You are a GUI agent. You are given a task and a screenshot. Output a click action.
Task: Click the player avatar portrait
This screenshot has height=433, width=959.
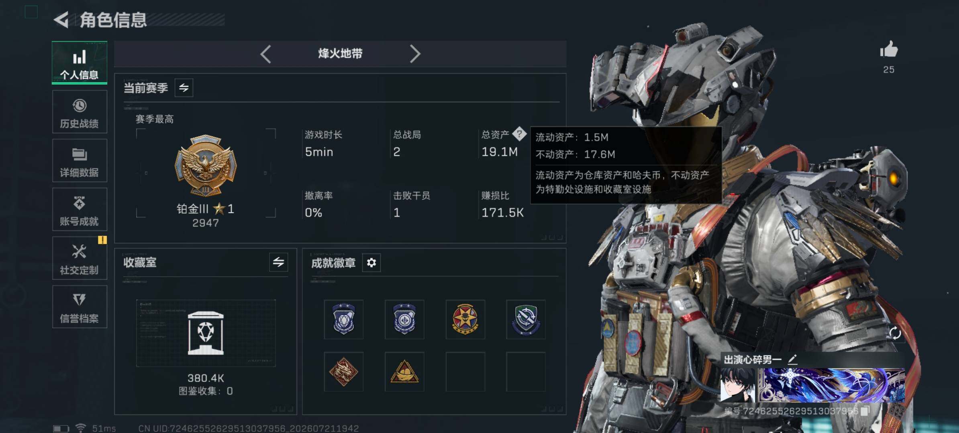pos(738,385)
